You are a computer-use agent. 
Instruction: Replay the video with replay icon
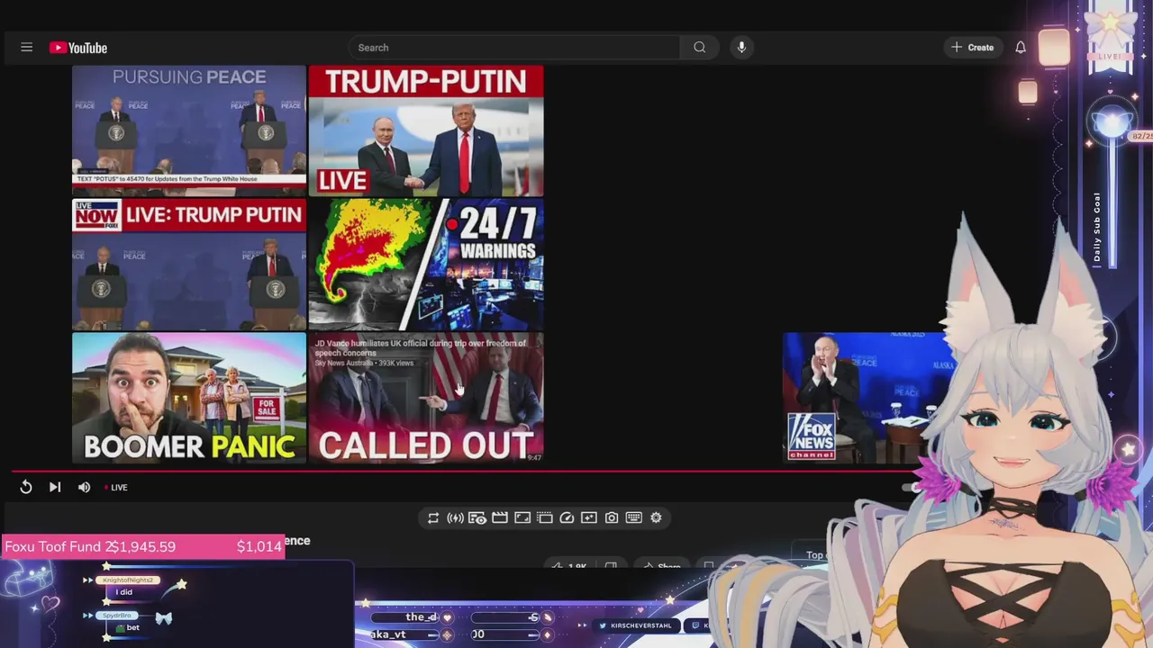coord(26,487)
